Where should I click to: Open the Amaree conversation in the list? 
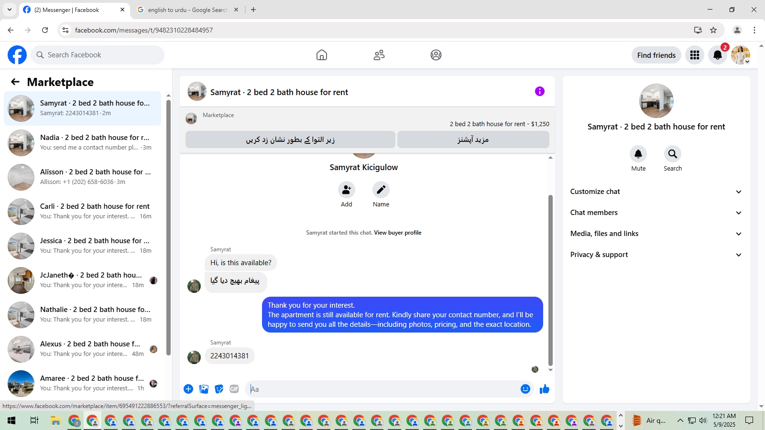[82, 384]
